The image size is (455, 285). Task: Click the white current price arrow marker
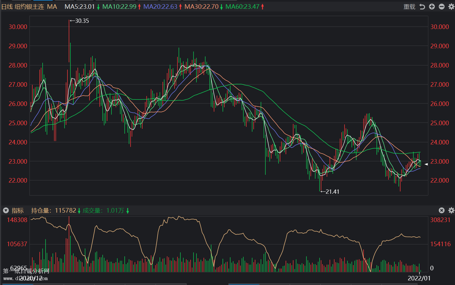(x=426, y=164)
